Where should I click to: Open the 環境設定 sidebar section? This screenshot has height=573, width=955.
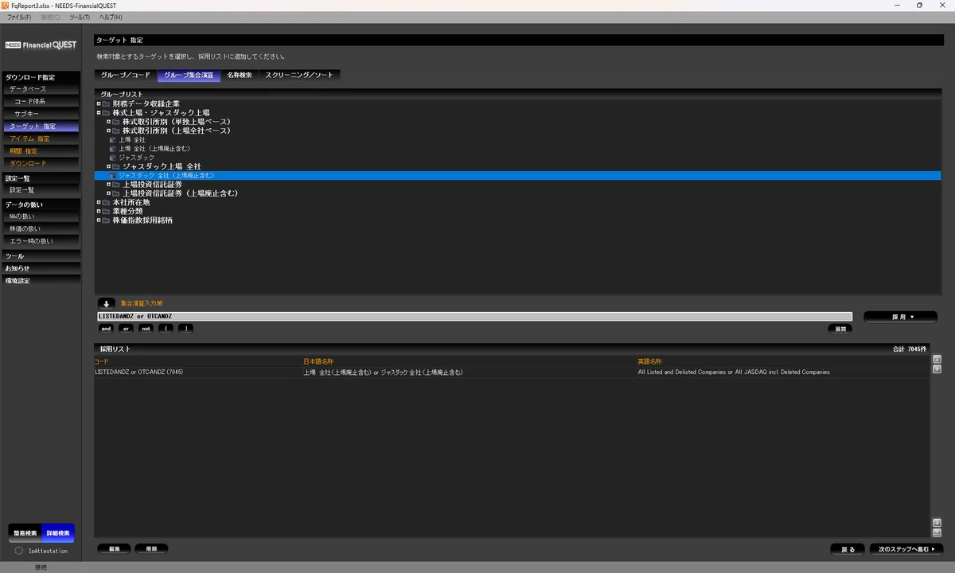point(40,281)
